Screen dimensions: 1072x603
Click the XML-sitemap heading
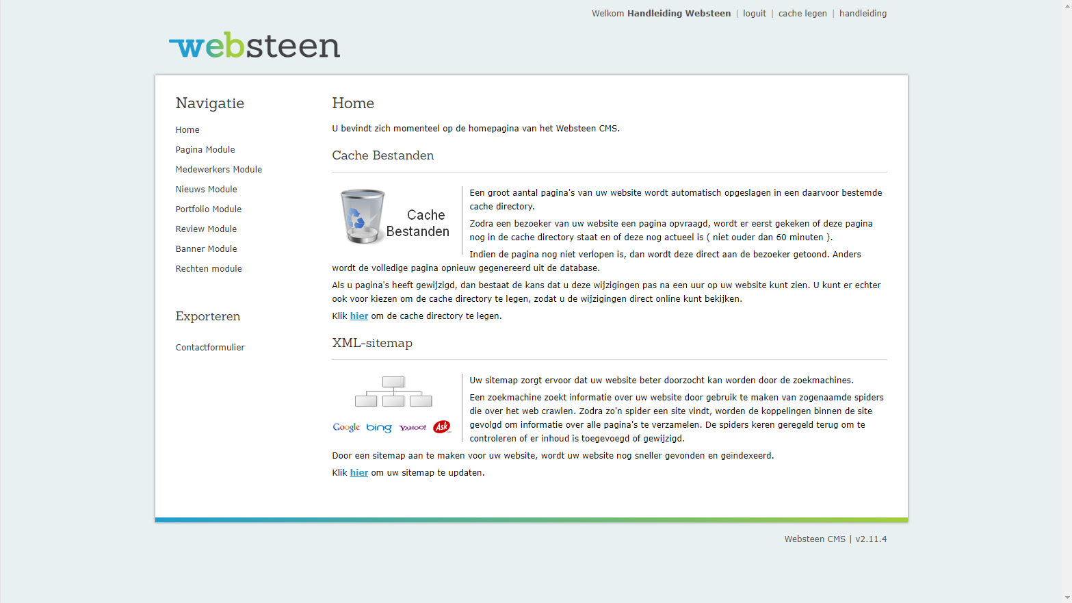pyautogui.click(x=372, y=343)
